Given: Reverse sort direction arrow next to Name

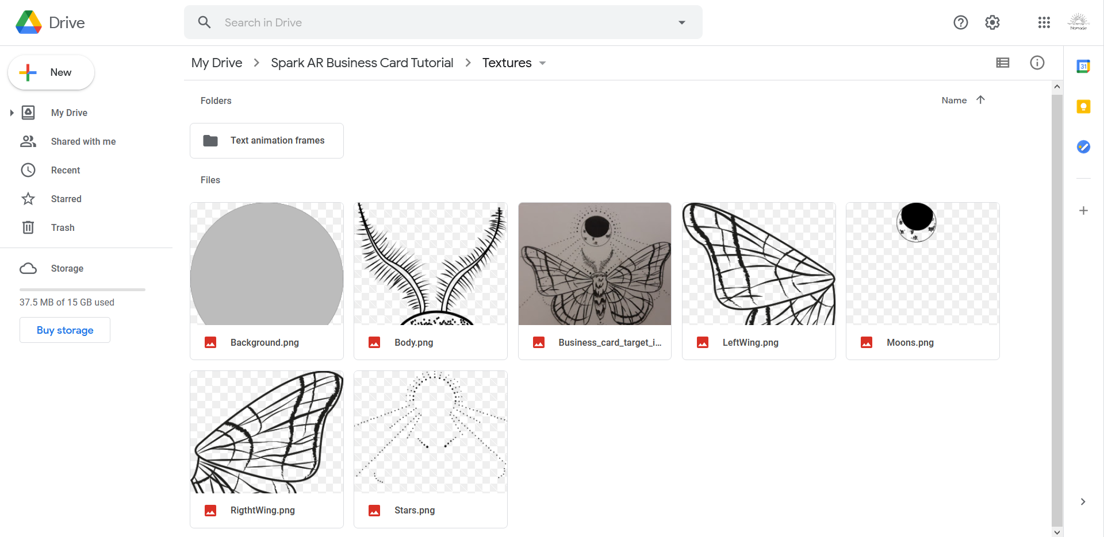Looking at the screenshot, I should click(981, 100).
